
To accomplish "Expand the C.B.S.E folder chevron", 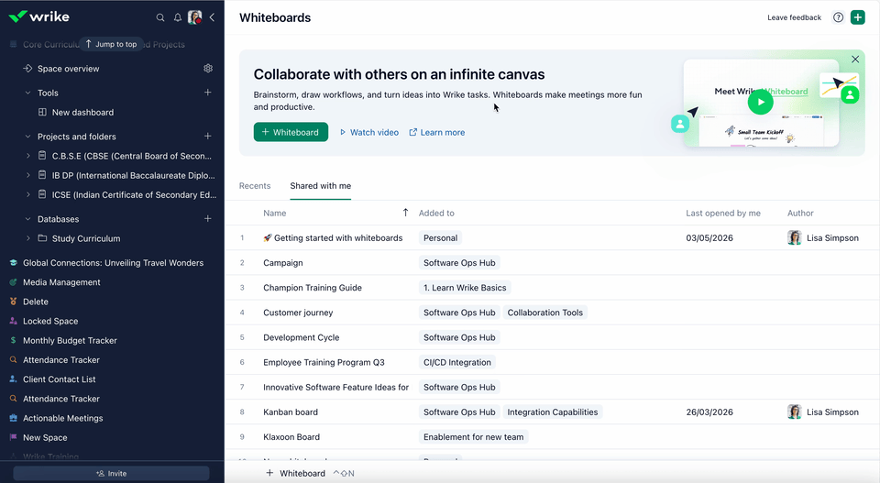I will (28, 156).
